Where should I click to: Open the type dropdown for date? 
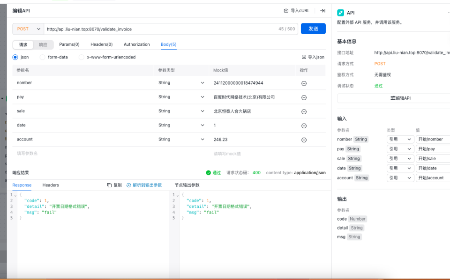[x=181, y=125]
